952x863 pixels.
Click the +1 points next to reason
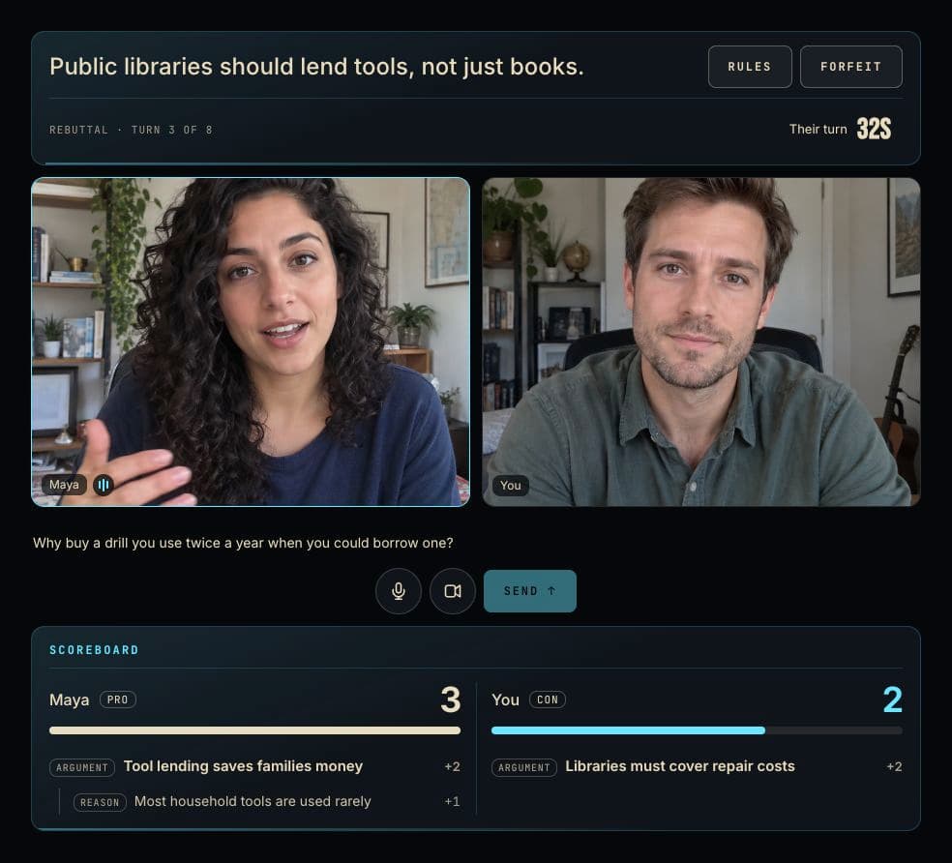click(x=453, y=802)
